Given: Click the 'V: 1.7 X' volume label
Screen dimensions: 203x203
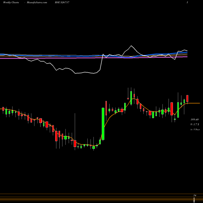Looking at the screenshot, I should pyautogui.click(x=195, y=124).
